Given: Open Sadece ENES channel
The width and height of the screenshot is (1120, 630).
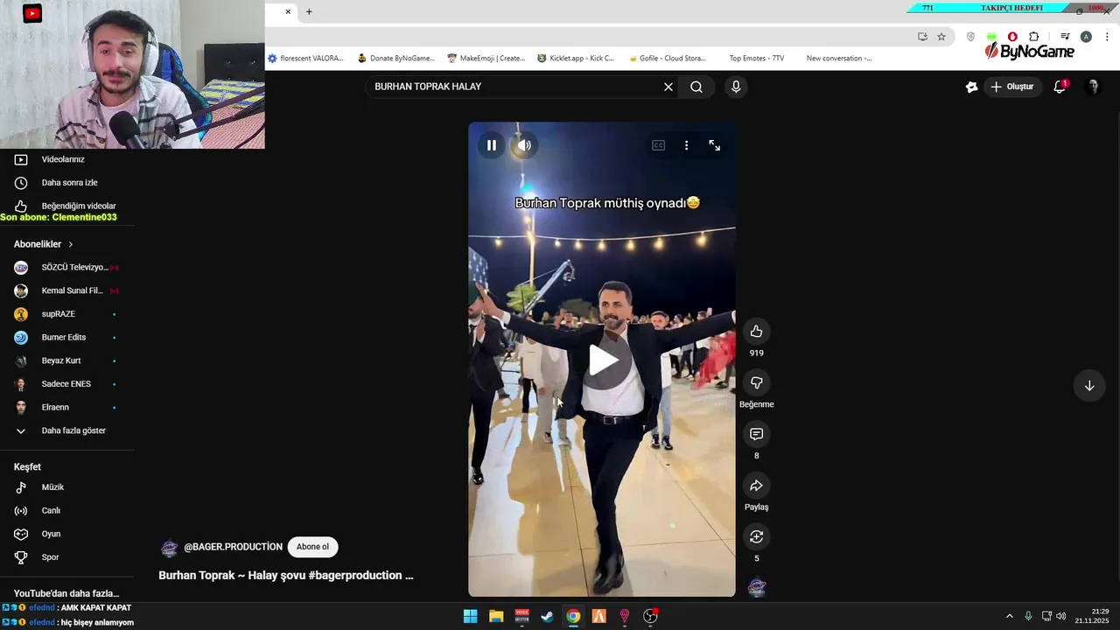Looking at the screenshot, I should click(66, 384).
